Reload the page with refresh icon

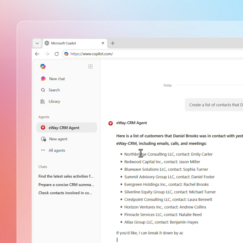point(57,54)
